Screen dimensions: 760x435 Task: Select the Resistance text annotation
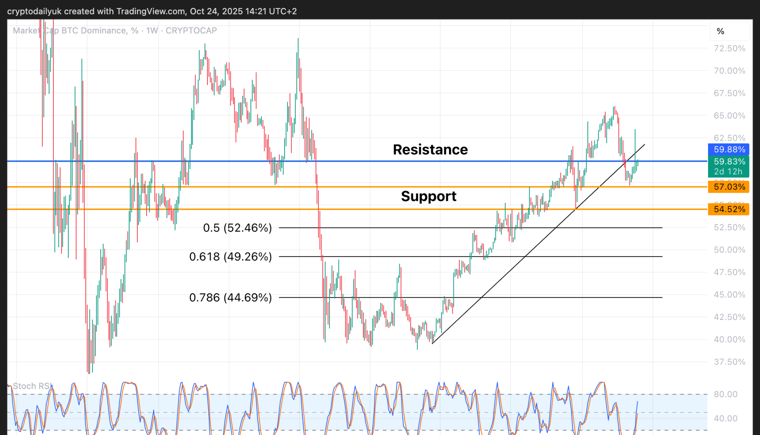point(430,150)
